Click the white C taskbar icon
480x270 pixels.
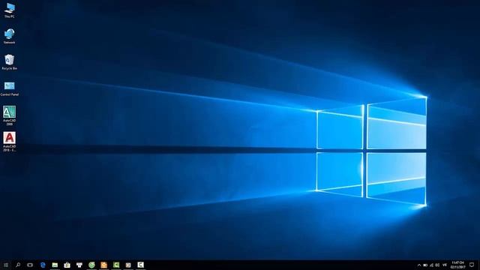click(140, 265)
